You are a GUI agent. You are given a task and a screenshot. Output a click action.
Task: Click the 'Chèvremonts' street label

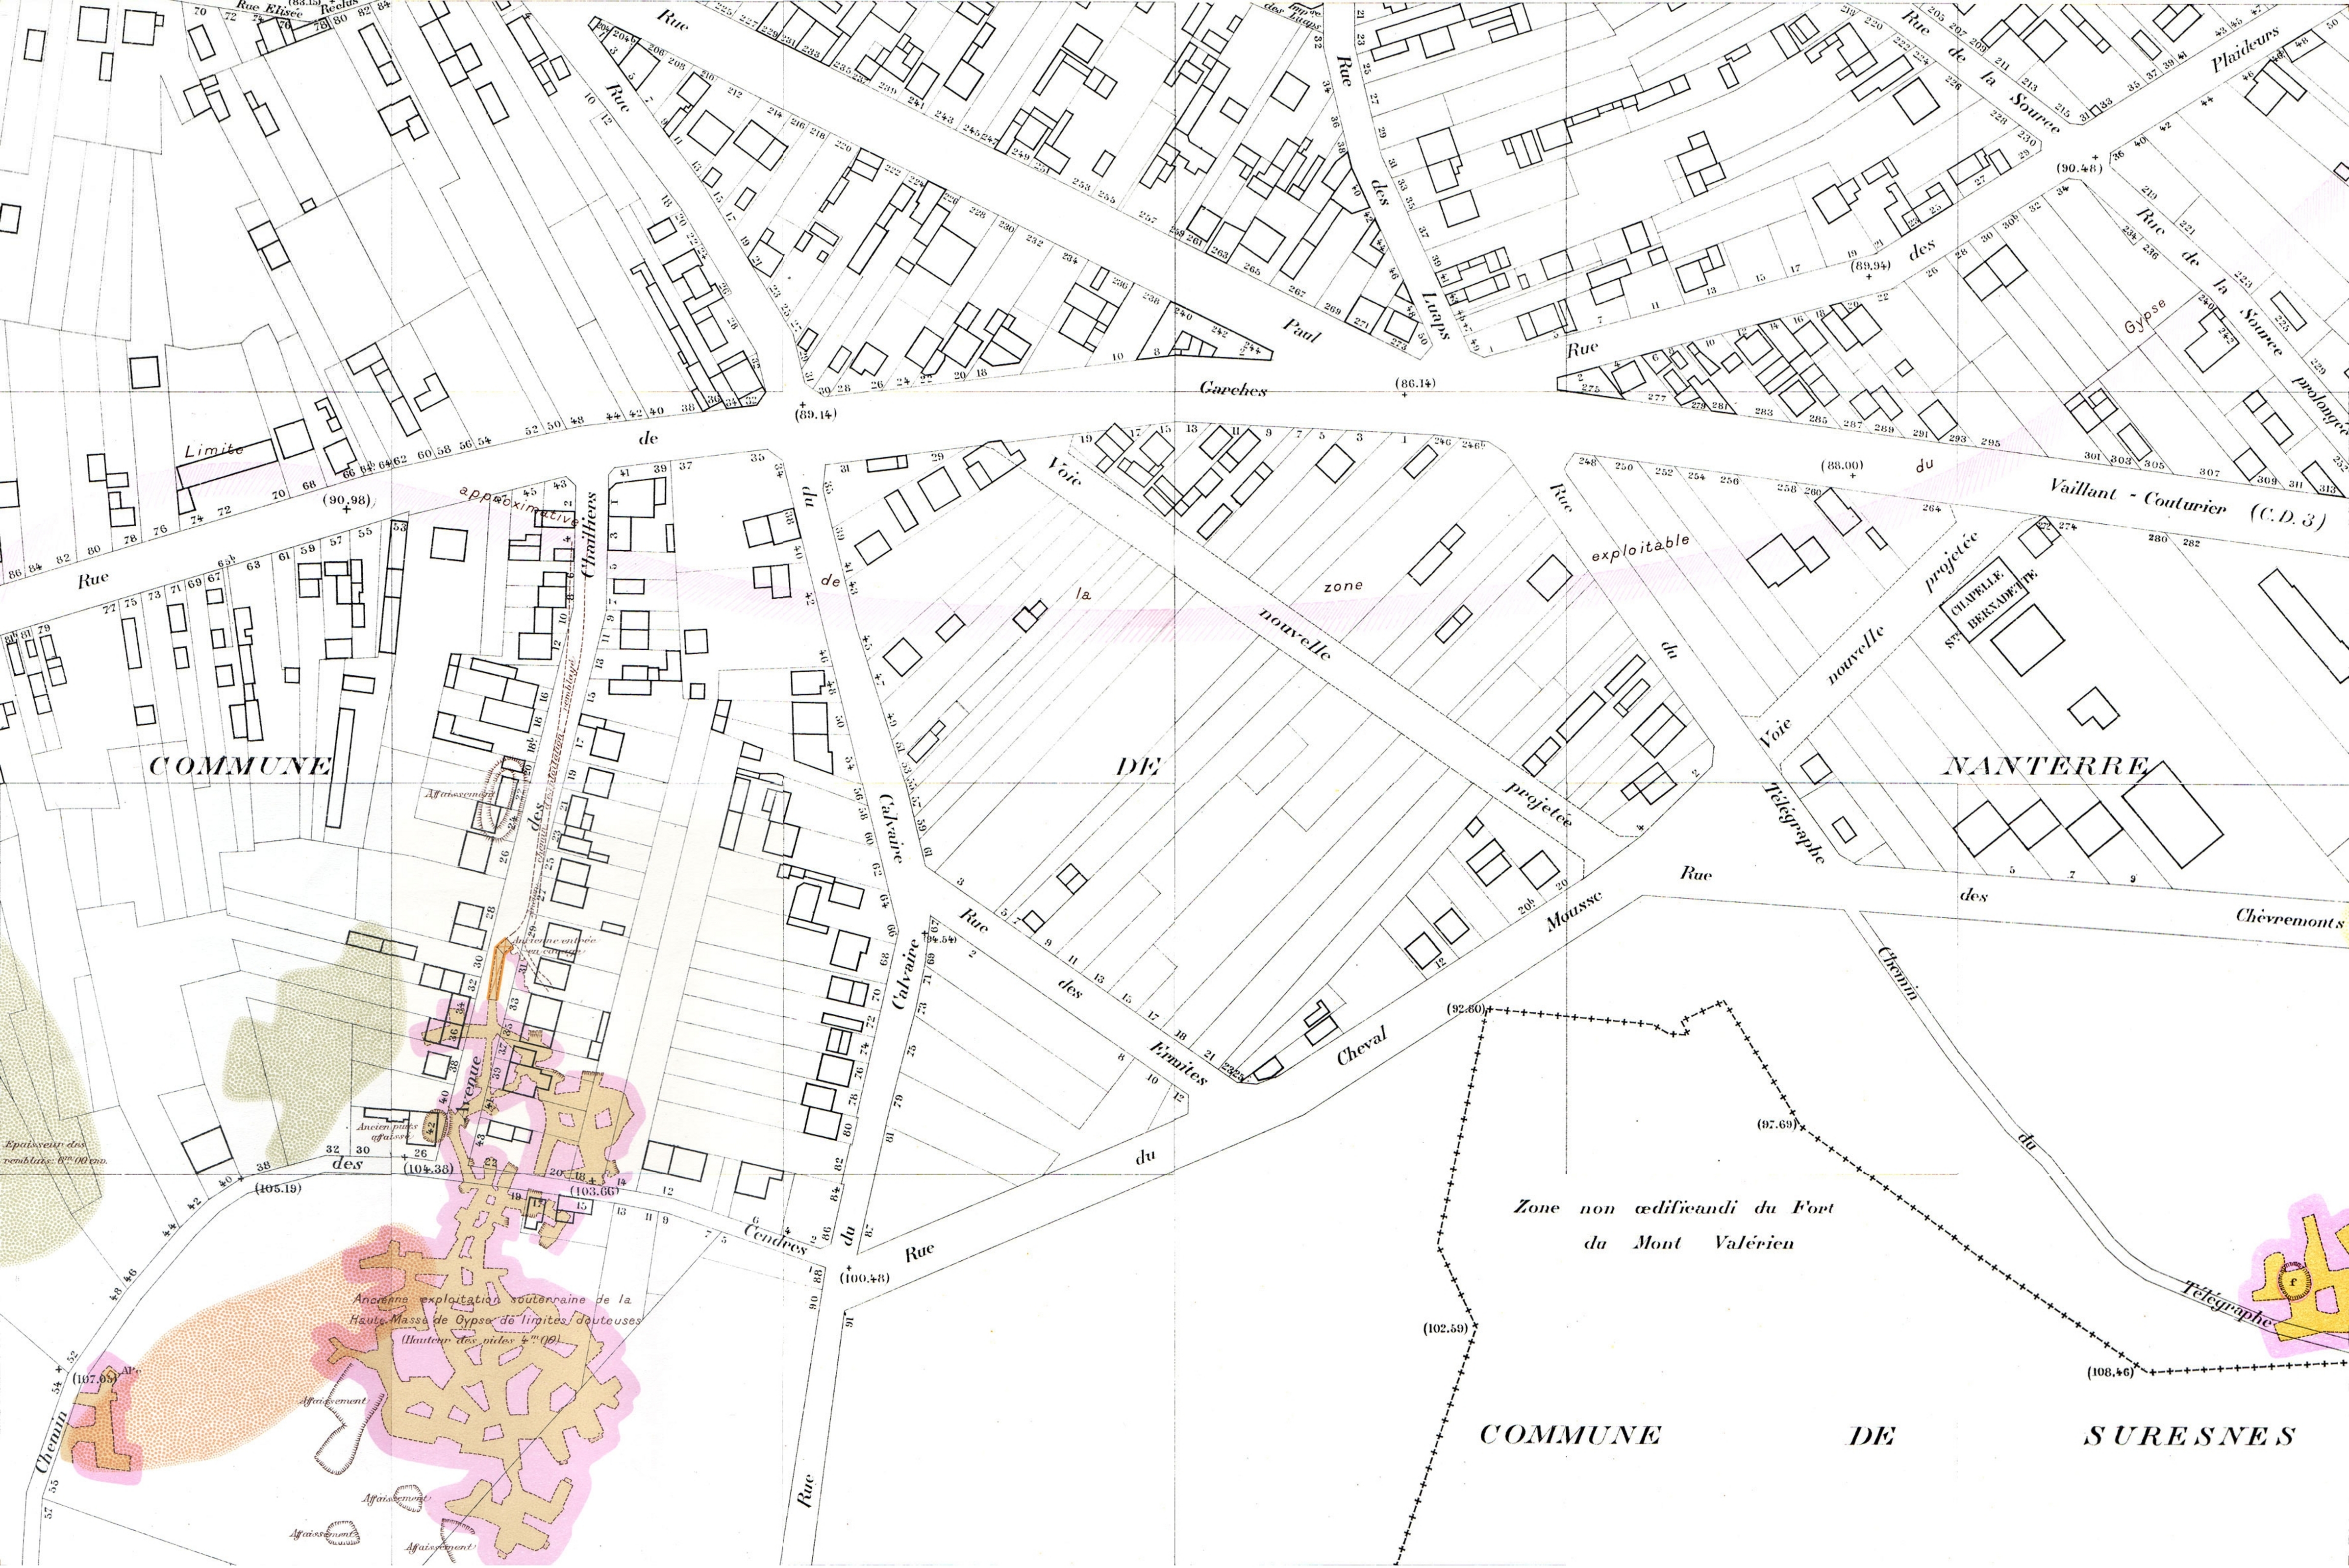[x=2289, y=917]
